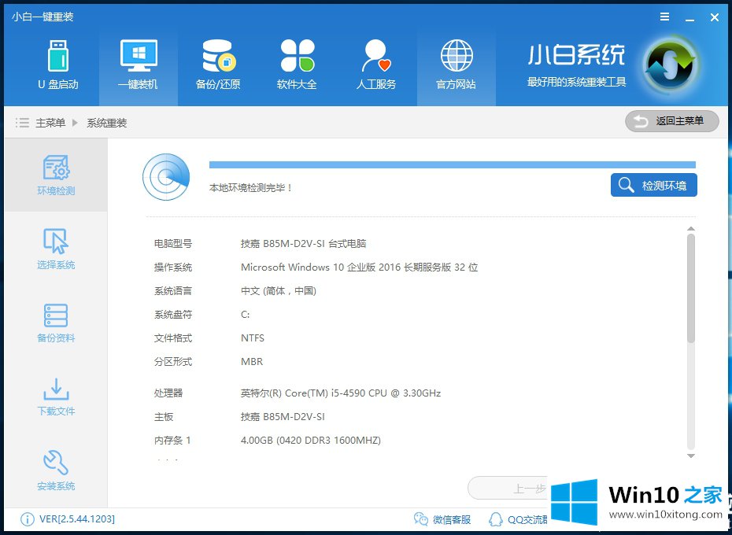Select 环境检测 step in sidebar

pos(56,175)
